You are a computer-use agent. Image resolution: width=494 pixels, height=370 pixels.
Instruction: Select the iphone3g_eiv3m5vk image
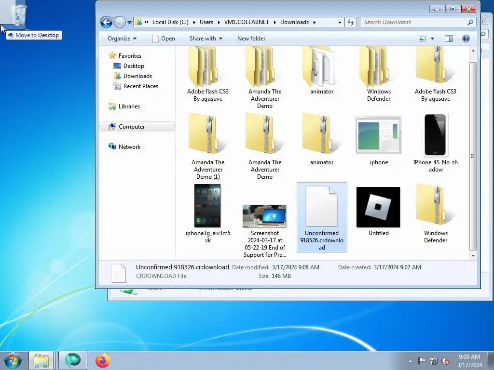207,214
